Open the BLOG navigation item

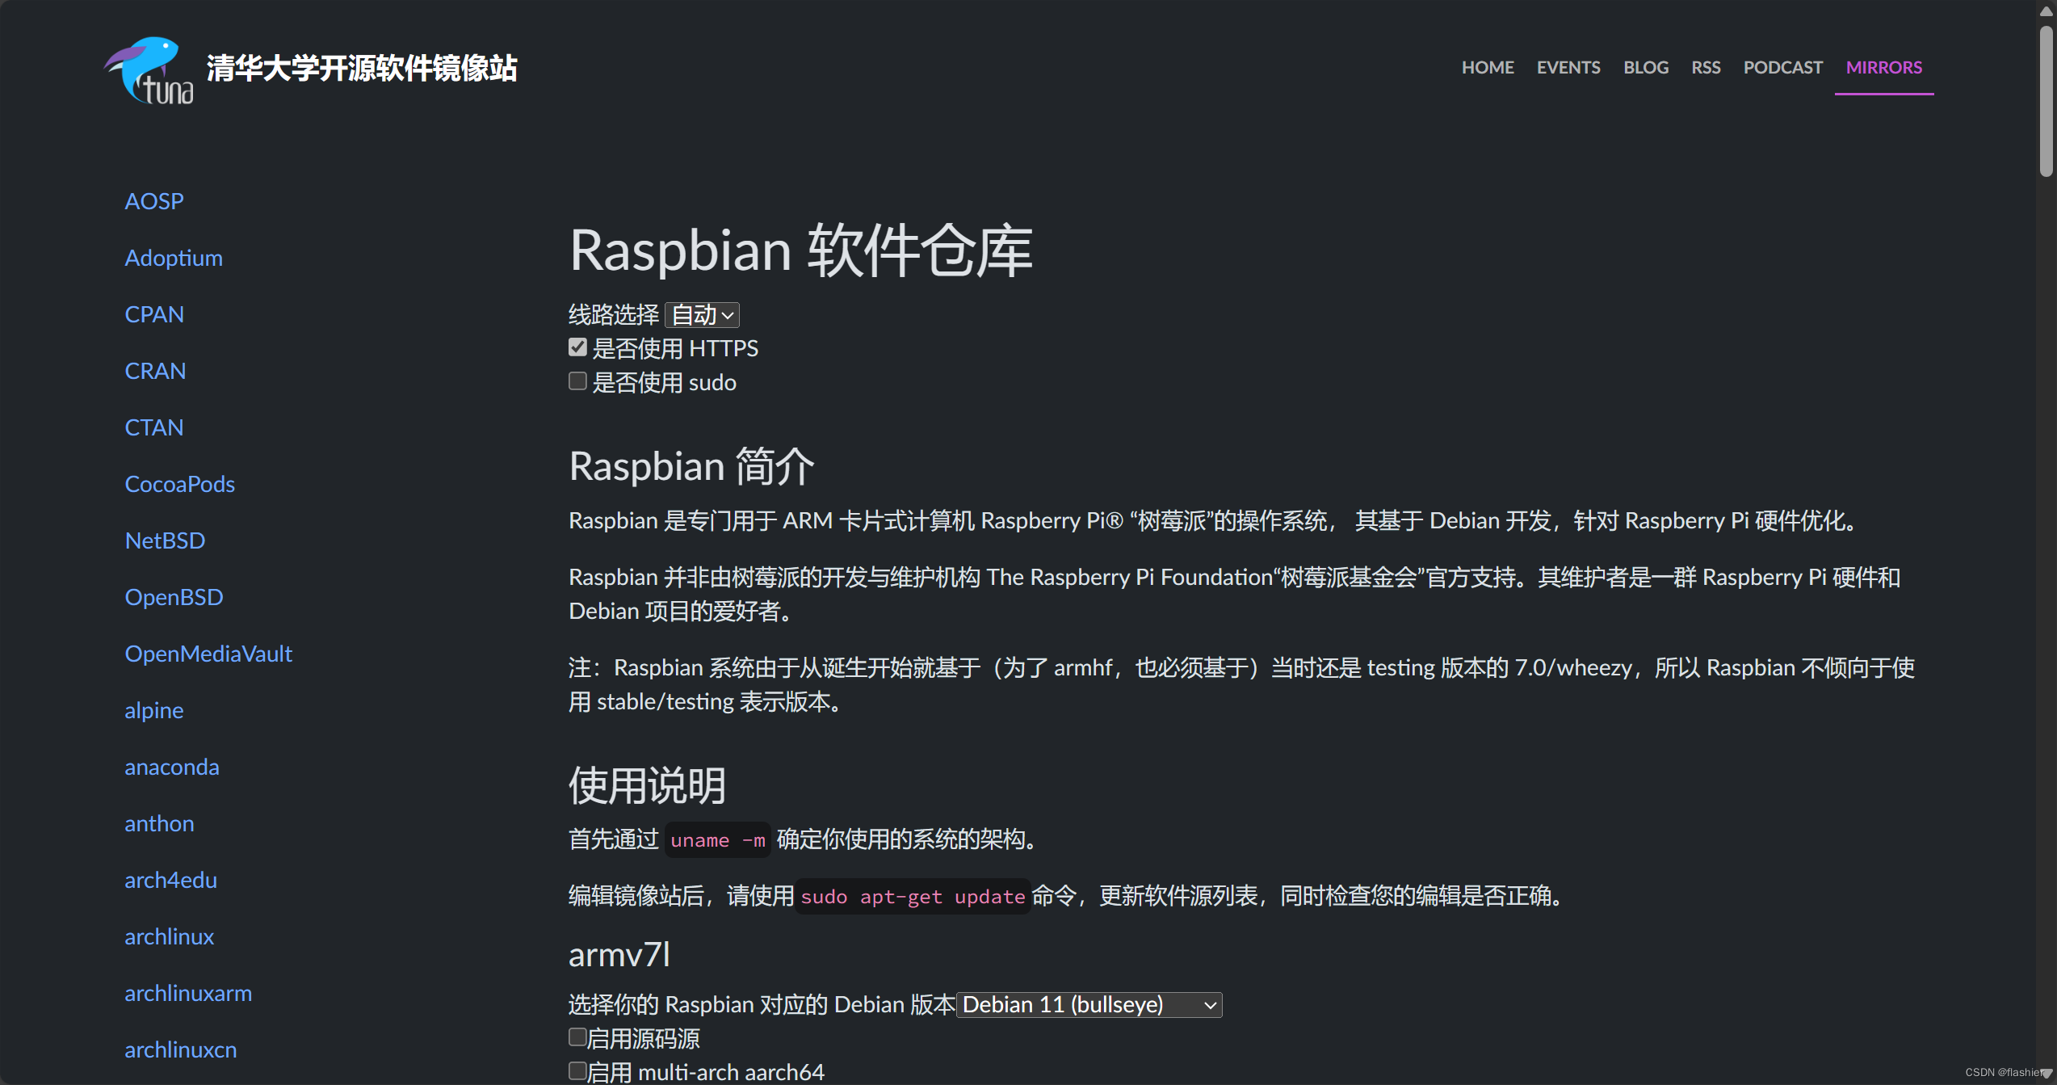click(1645, 67)
